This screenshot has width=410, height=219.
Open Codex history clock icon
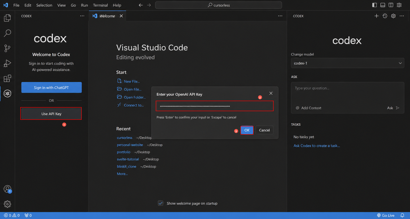click(x=385, y=16)
